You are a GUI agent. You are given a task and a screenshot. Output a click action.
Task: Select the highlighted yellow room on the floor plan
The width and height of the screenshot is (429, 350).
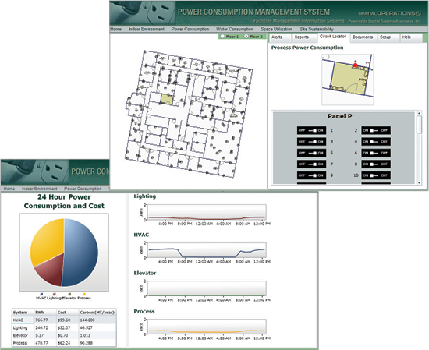pos(167,100)
